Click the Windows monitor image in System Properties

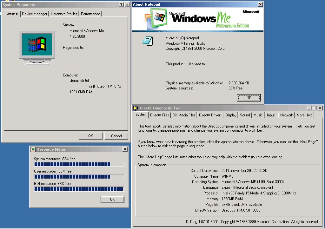point(37,48)
